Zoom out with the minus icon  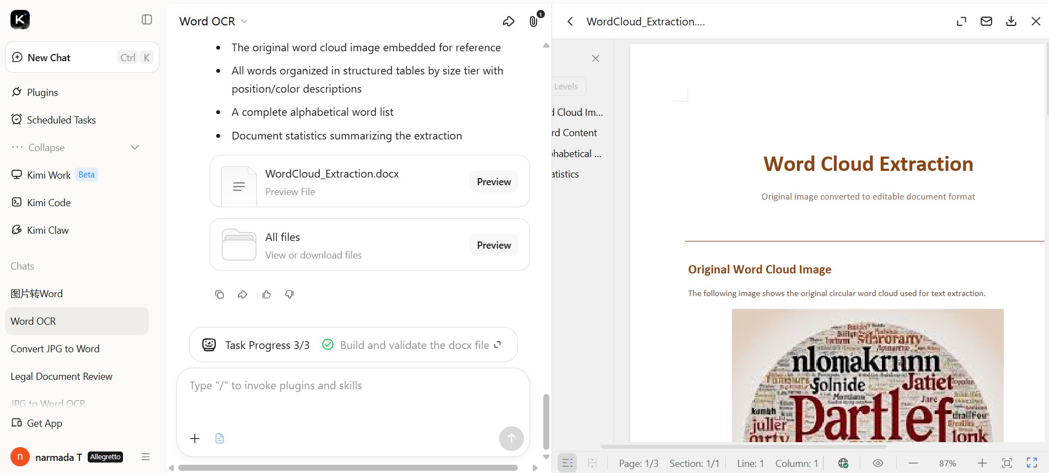click(x=913, y=463)
